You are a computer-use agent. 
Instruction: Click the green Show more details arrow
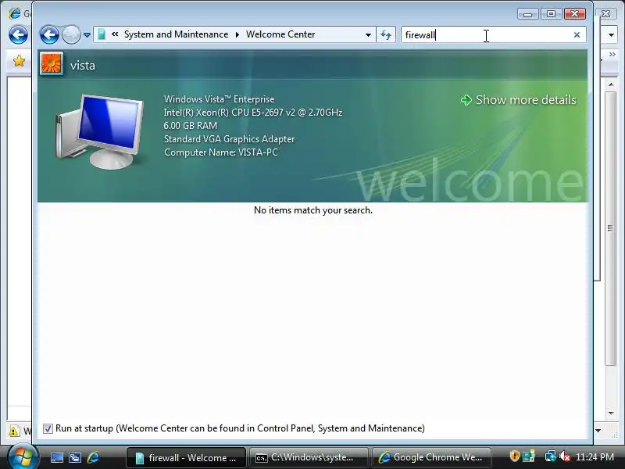tap(466, 100)
